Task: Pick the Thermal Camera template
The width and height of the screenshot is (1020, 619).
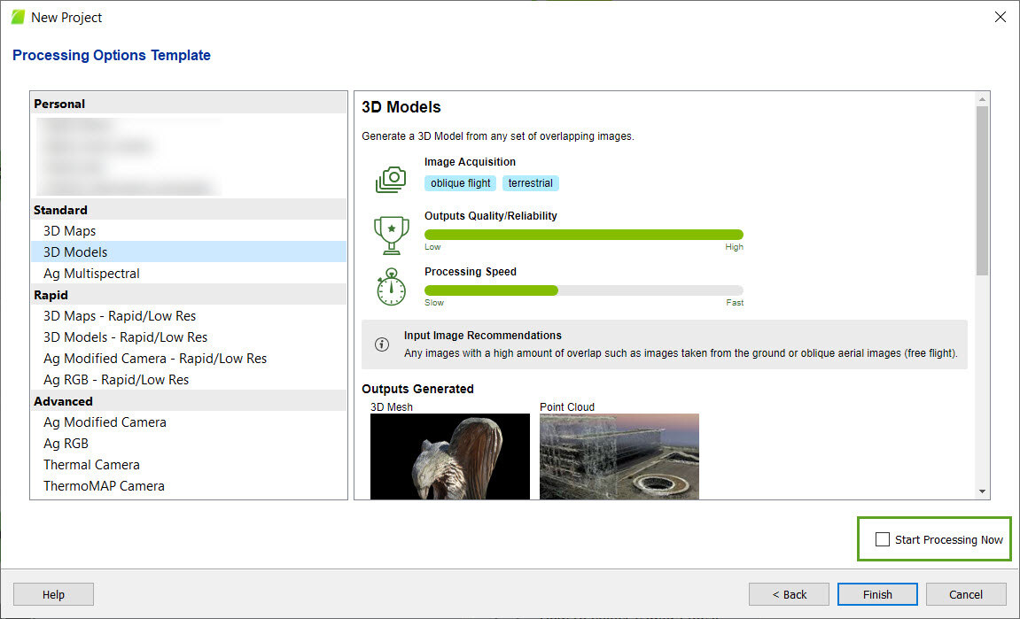Action: click(x=91, y=465)
